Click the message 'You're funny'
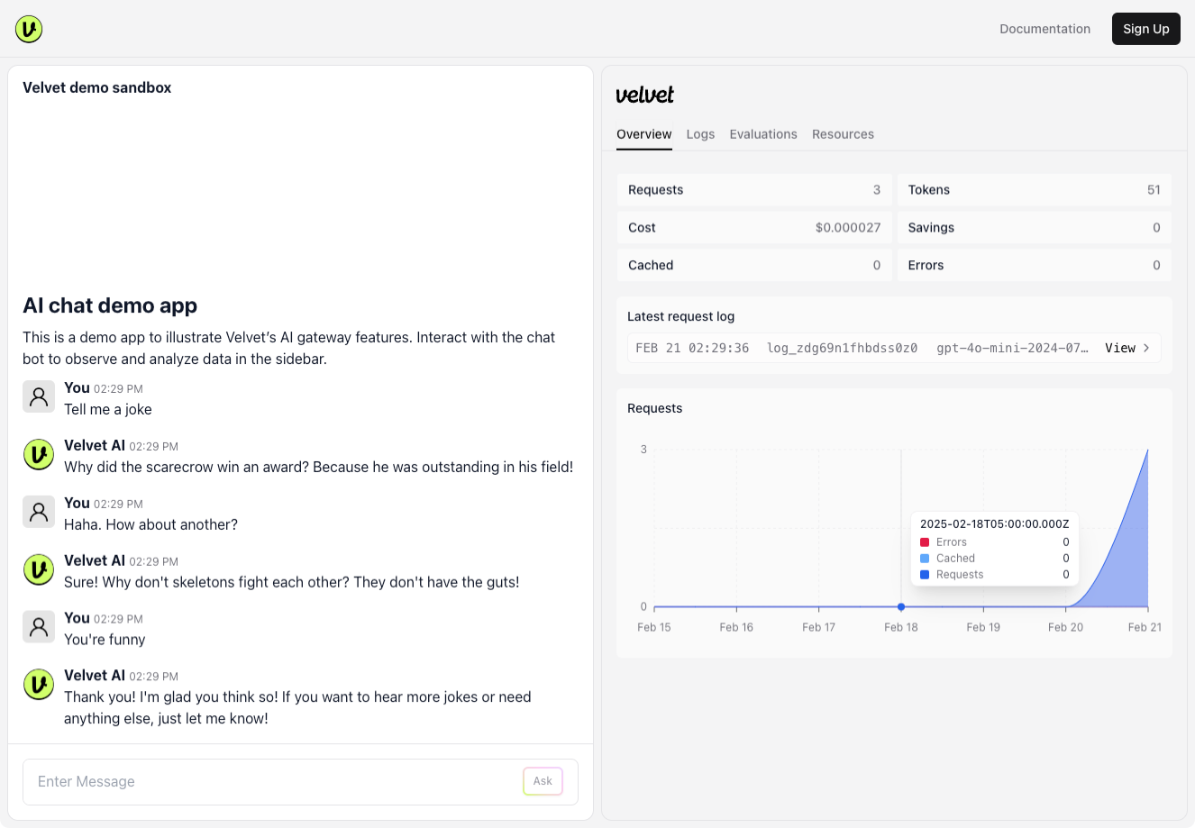This screenshot has height=828, width=1195. pyautogui.click(x=105, y=640)
